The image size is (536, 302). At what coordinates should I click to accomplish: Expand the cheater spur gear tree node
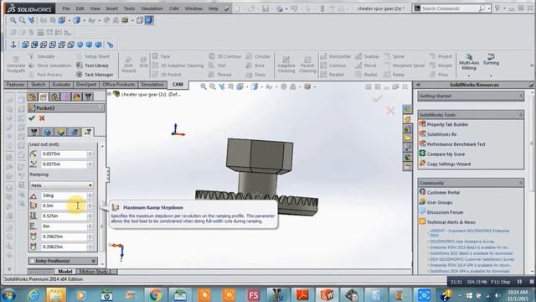(x=109, y=93)
